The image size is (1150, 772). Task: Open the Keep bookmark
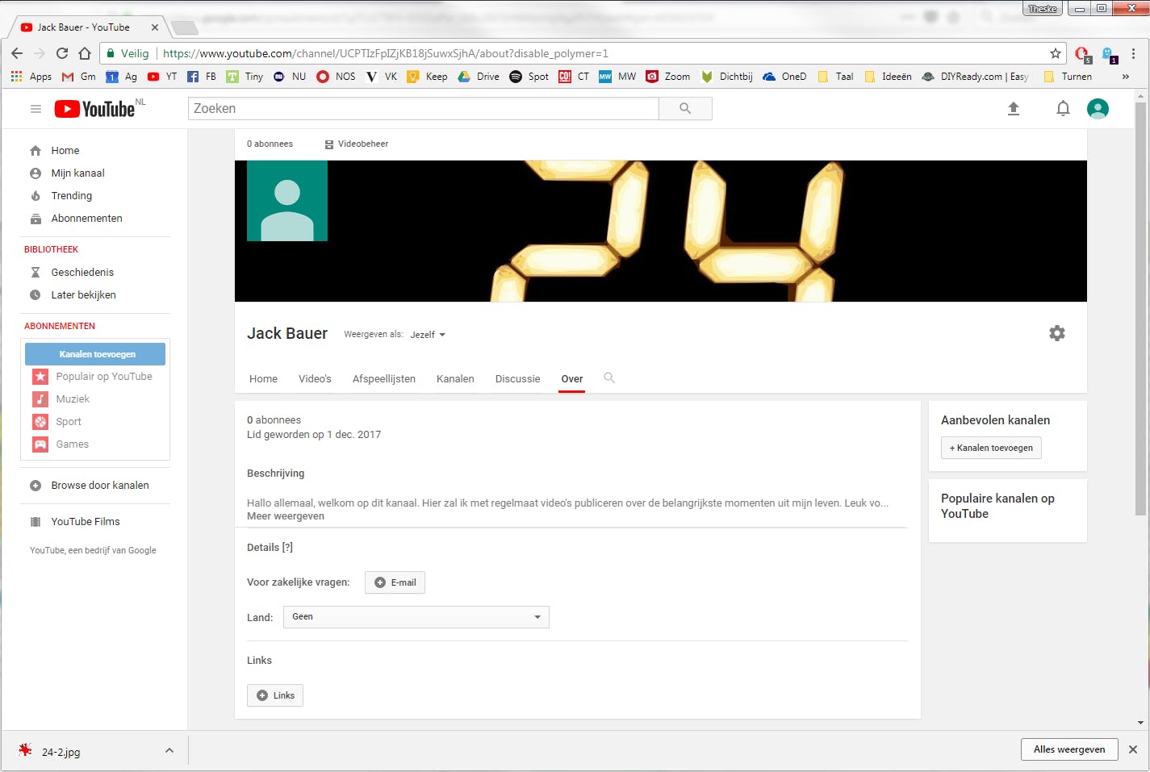(x=427, y=77)
